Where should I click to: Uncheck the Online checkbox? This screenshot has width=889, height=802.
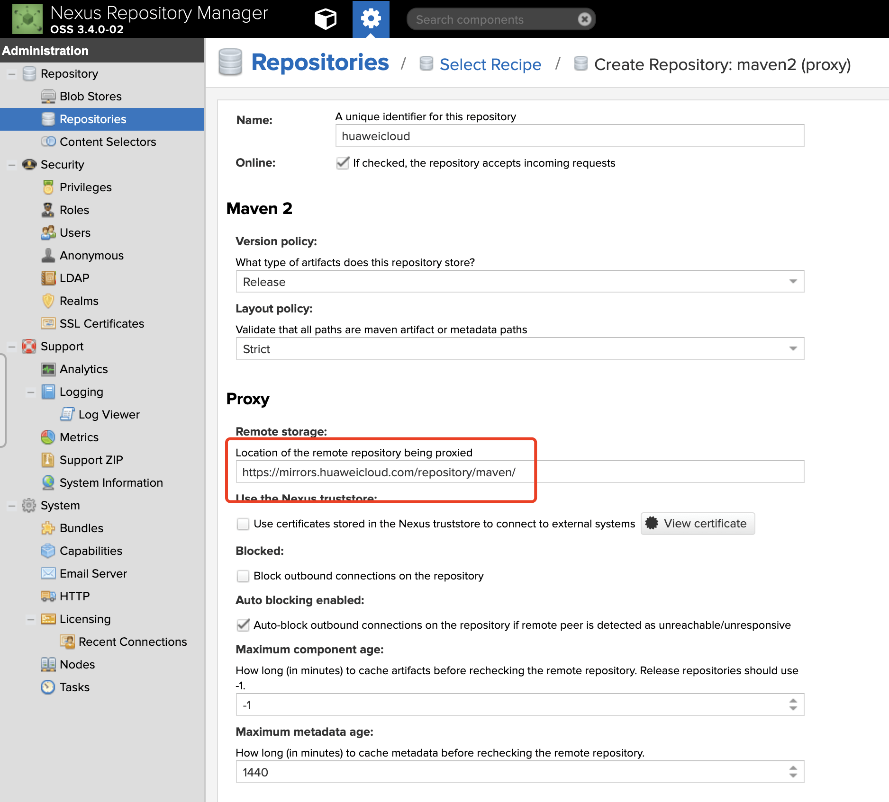pos(342,163)
